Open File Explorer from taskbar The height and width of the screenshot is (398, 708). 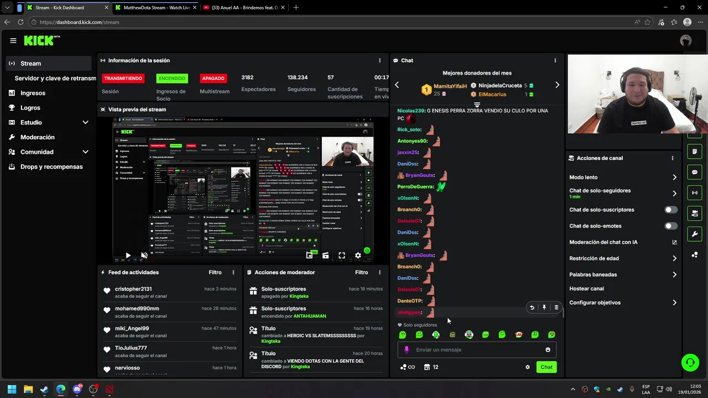point(28,389)
